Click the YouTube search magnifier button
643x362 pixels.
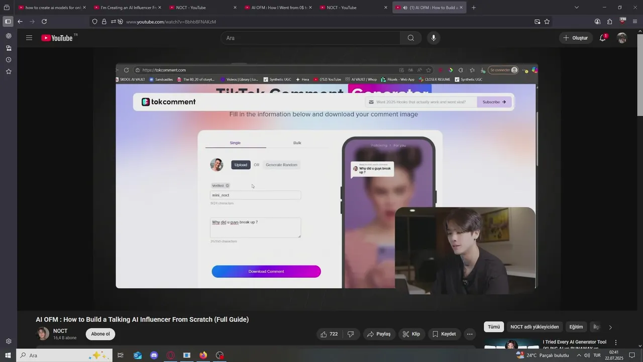click(x=411, y=38)
